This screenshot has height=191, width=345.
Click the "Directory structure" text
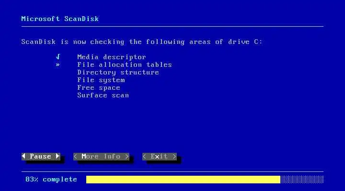(x=118, y=73)
